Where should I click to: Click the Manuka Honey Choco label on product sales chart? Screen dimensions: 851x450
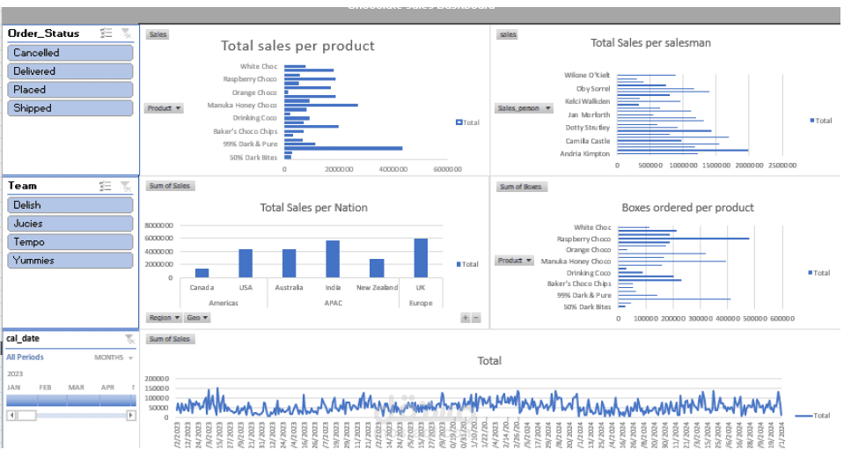pyautogui.click(x=242, y=106)
